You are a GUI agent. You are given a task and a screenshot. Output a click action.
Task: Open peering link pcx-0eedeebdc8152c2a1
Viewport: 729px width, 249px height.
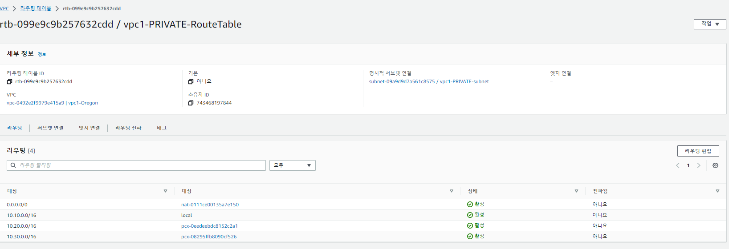coord(209,226)
